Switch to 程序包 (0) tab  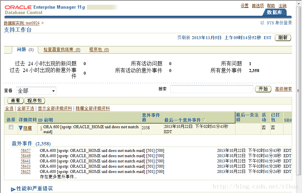tap(99, 50)
